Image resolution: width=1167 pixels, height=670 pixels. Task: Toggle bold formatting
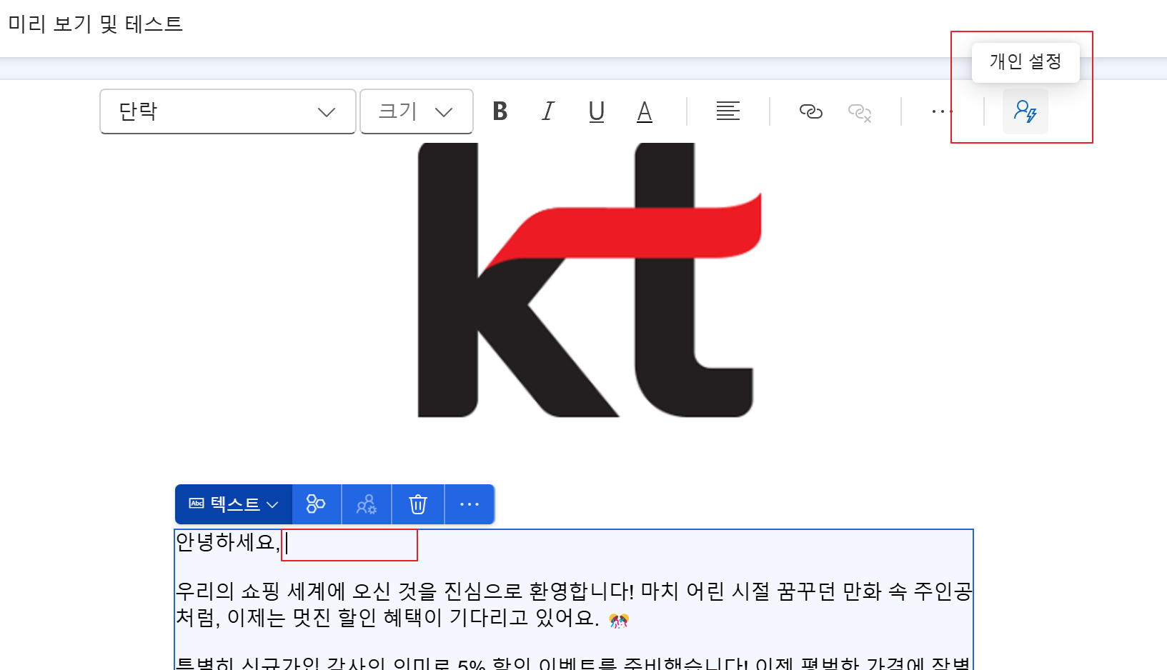pyautogui.click(x=500, y=111)
